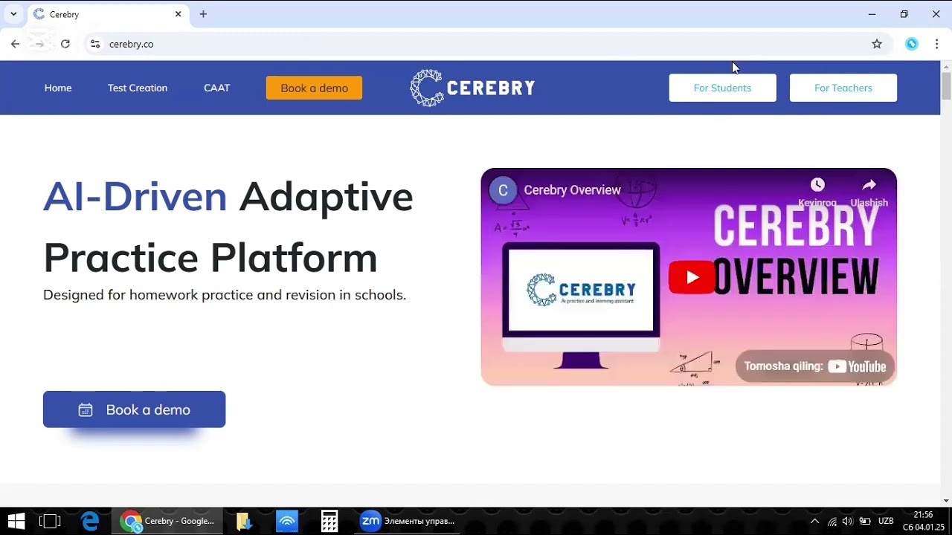Open Cerebry Overview video title link
952x535 pixels.
pos(572,190)
